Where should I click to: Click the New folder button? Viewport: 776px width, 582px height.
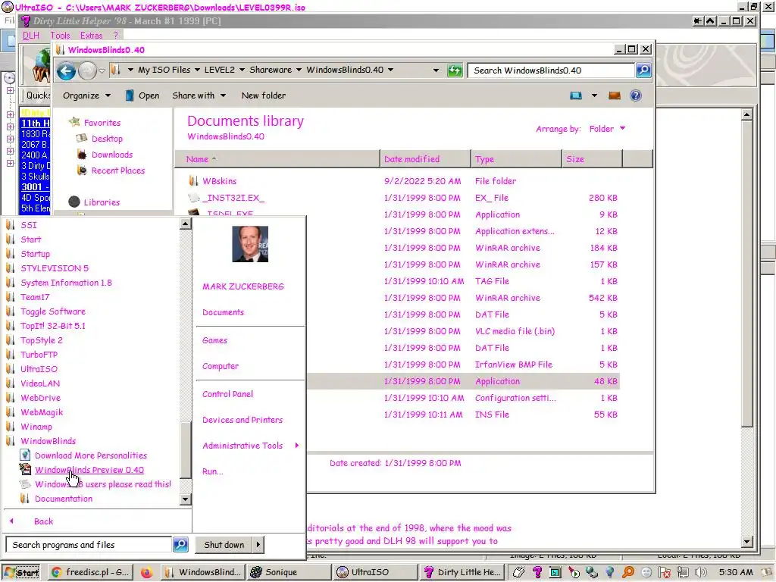pos(263,95)
